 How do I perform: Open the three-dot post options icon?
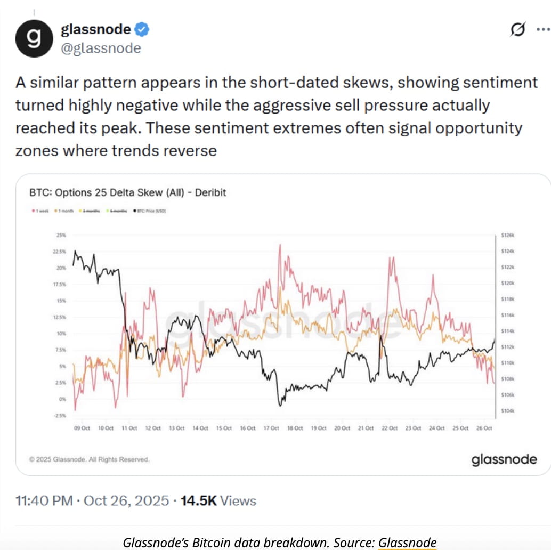544,29
